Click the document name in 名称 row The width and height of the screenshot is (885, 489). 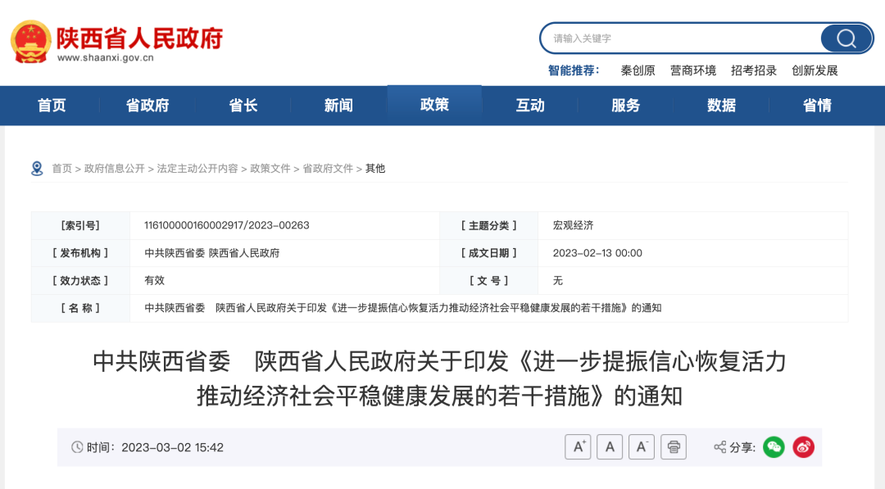click(x=403, y=308)
